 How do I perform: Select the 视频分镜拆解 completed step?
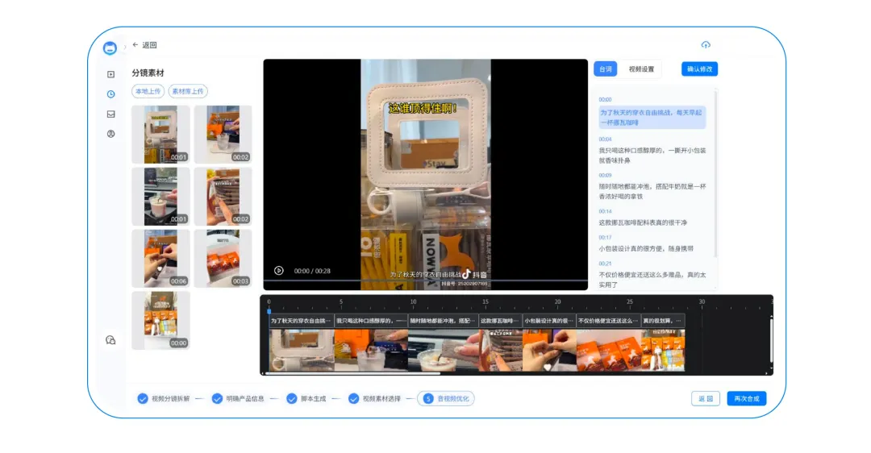[165, 398]
